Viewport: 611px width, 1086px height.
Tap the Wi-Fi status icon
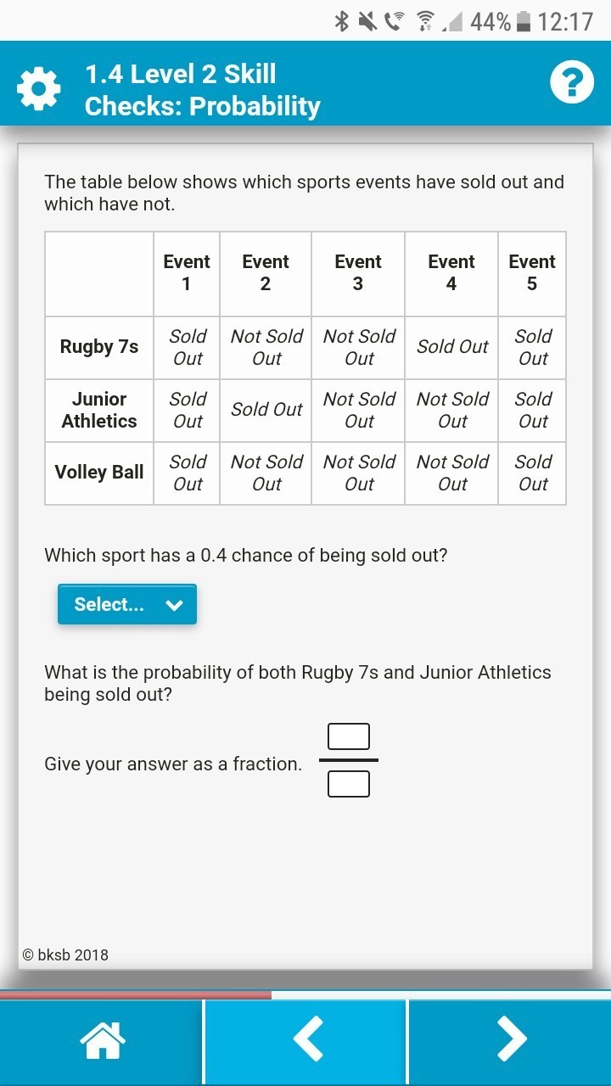[x=424, y=21]
